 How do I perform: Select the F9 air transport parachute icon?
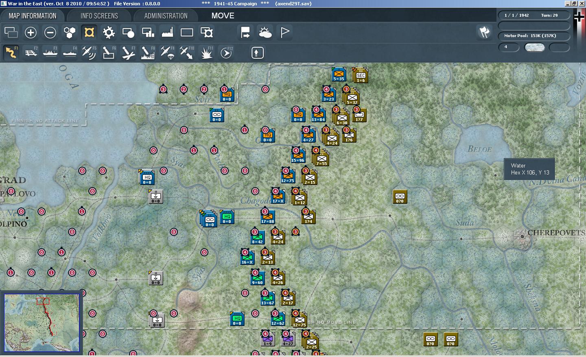[x=167, y=53]
